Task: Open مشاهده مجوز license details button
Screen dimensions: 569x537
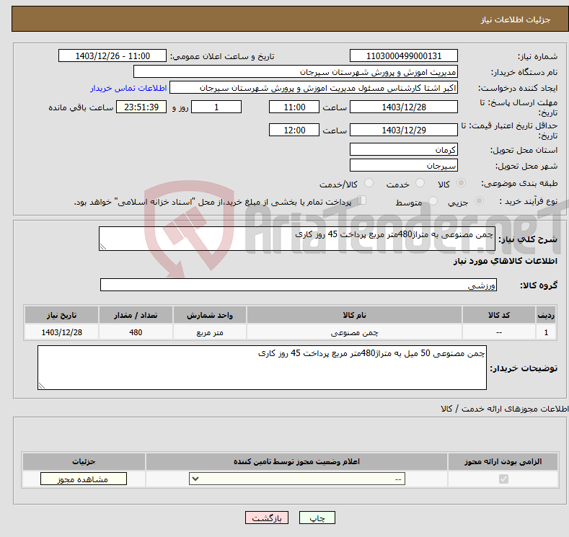Action: click(x=84, y=479)
